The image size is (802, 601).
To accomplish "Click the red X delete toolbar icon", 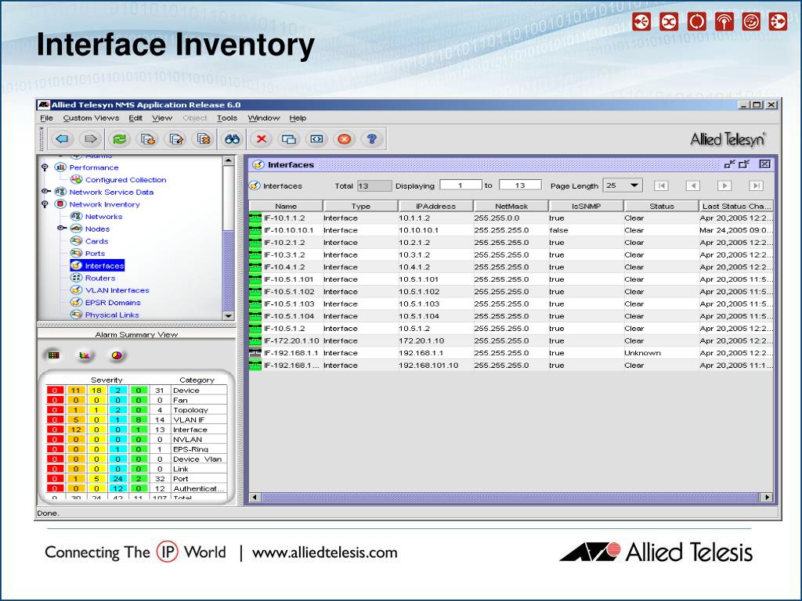I will point(262,139).
